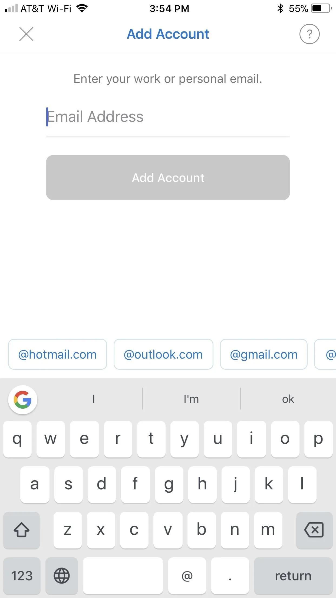
Task: Choose the "I'm" word suggestion
Action: pos(191,399)
